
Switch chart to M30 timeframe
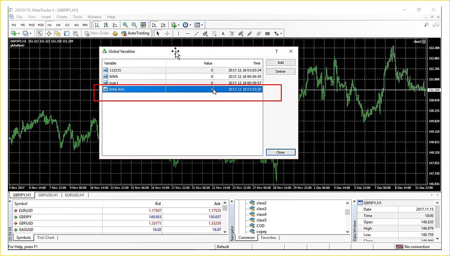point(41,25)
